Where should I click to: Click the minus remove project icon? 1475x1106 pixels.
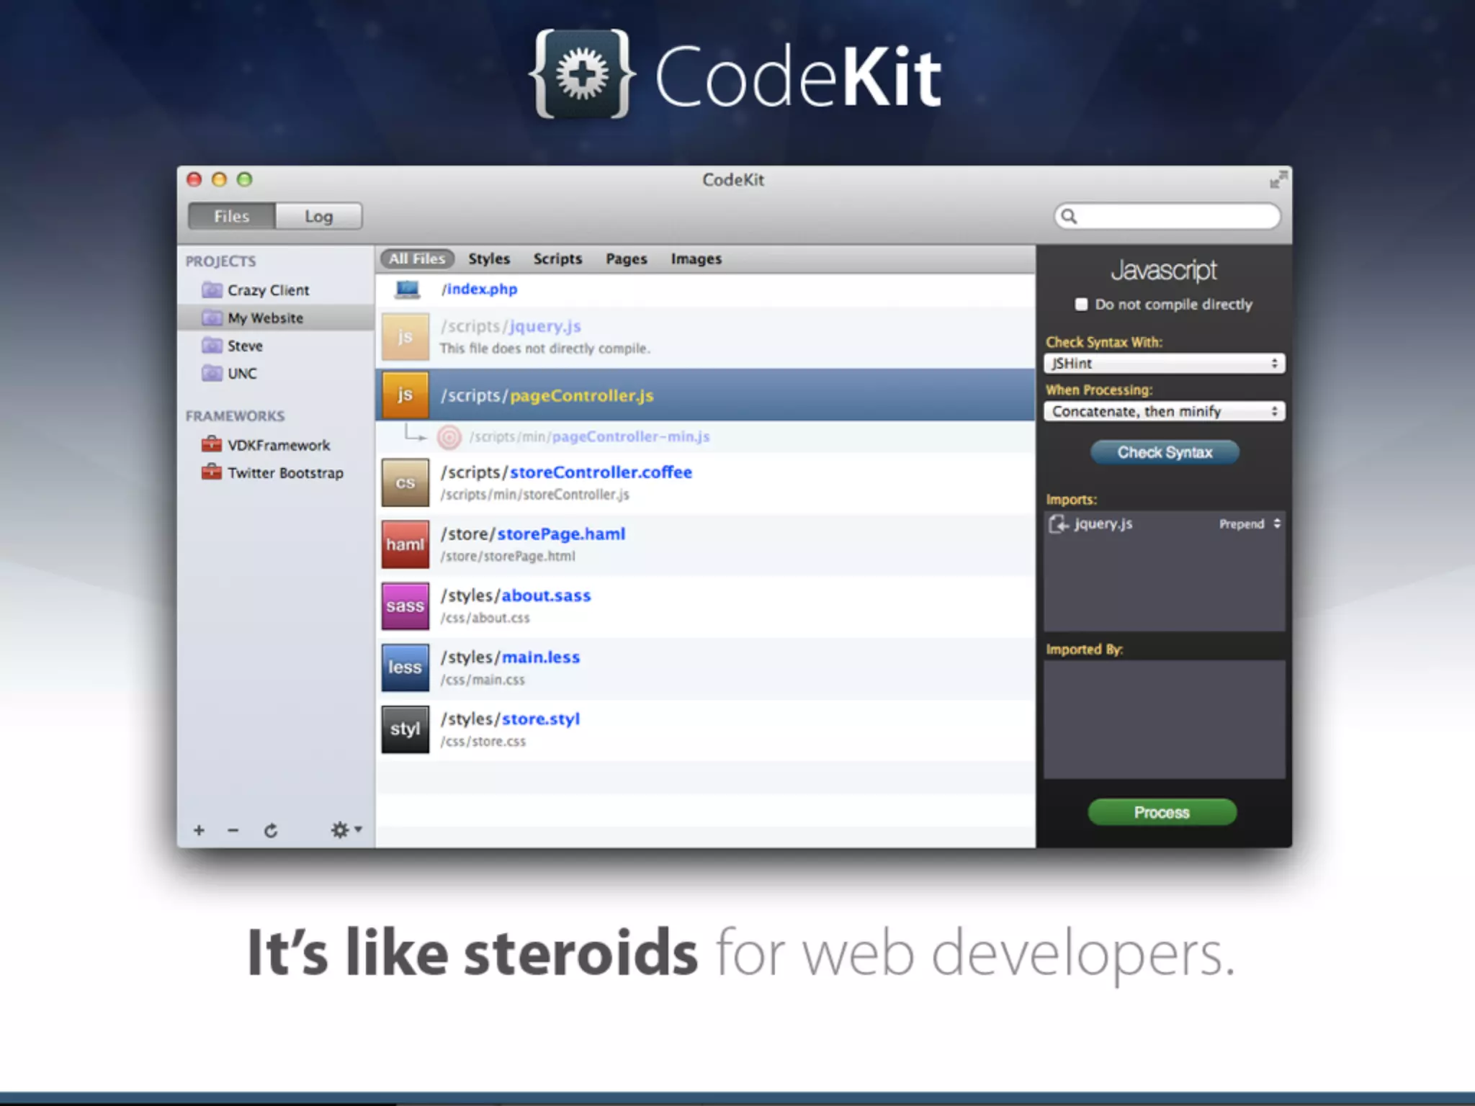(x=233, y=831)
